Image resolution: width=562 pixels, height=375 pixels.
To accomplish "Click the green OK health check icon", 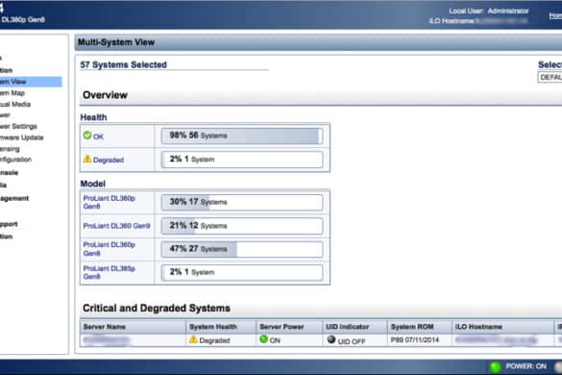I will click(87, 136).
